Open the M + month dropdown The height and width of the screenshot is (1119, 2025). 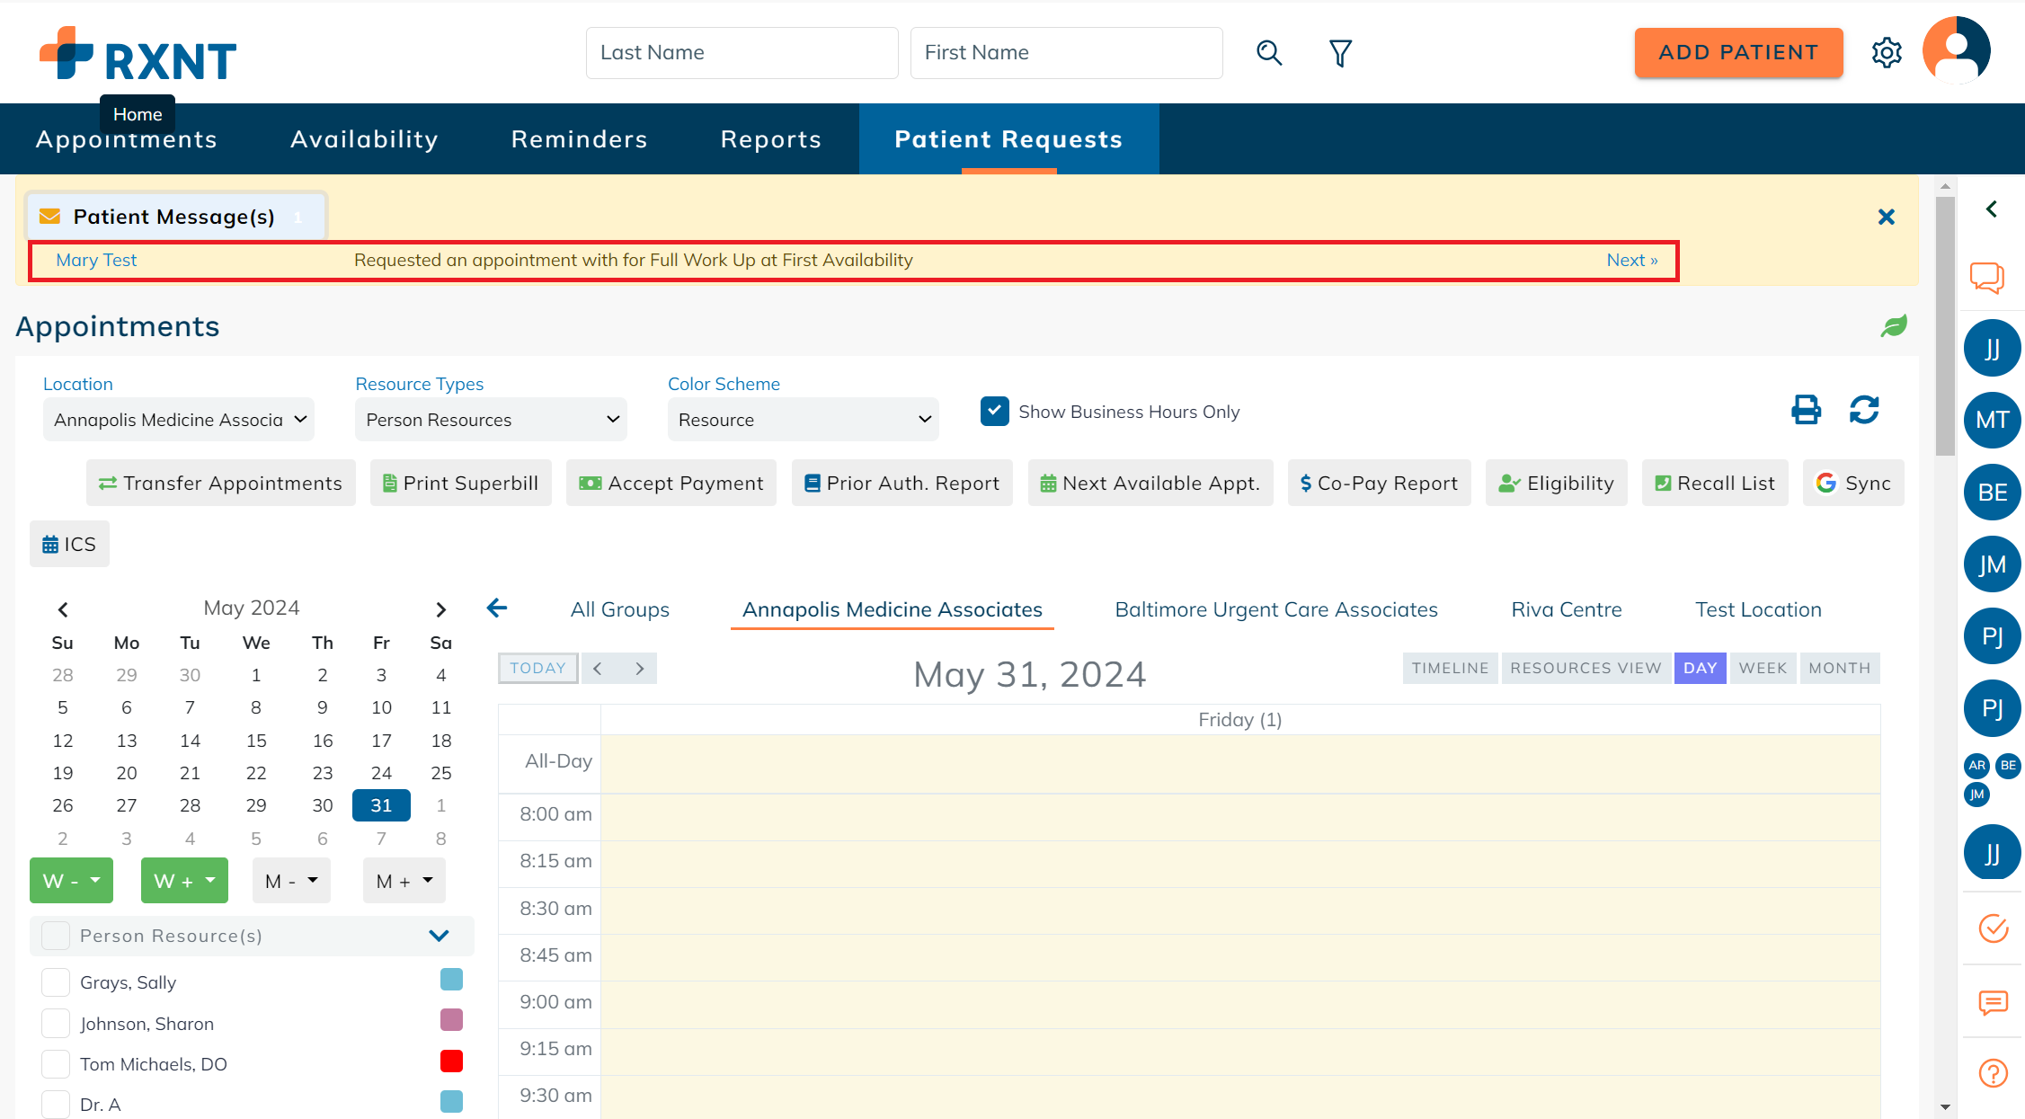pos(404,881)
